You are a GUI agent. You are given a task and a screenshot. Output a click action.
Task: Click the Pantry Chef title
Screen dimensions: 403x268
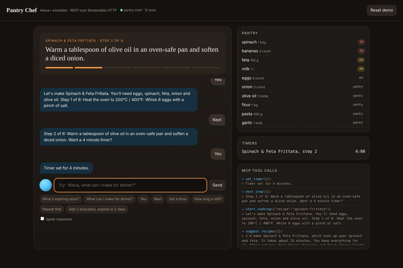click(21, 10)
